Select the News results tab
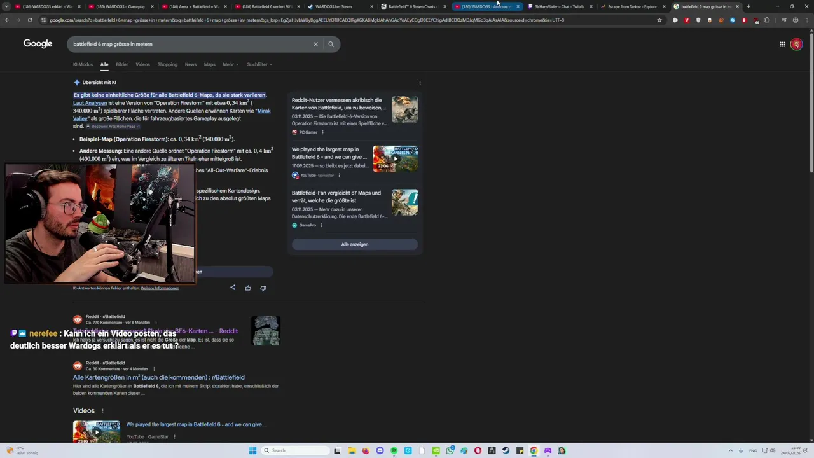814x458 pixels. coord(191,64)
